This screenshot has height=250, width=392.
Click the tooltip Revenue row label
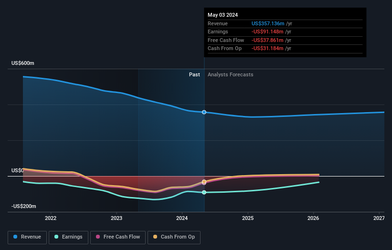pos(218,23)
